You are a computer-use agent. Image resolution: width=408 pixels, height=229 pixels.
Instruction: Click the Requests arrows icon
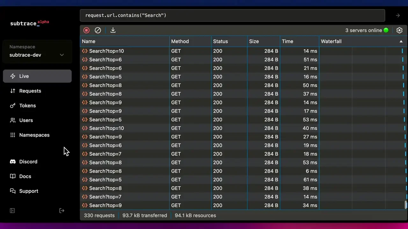click(13, 91)
